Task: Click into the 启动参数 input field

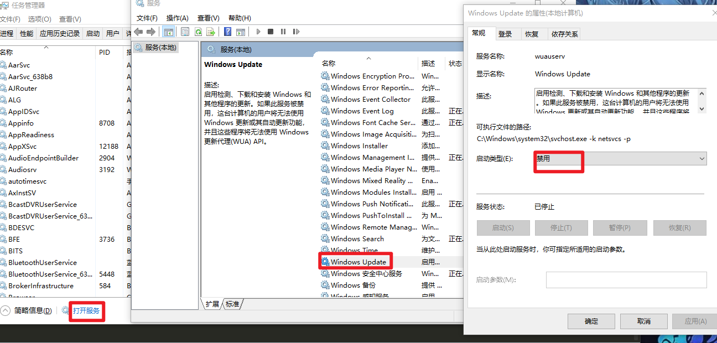Action: [x=626, y=280]
